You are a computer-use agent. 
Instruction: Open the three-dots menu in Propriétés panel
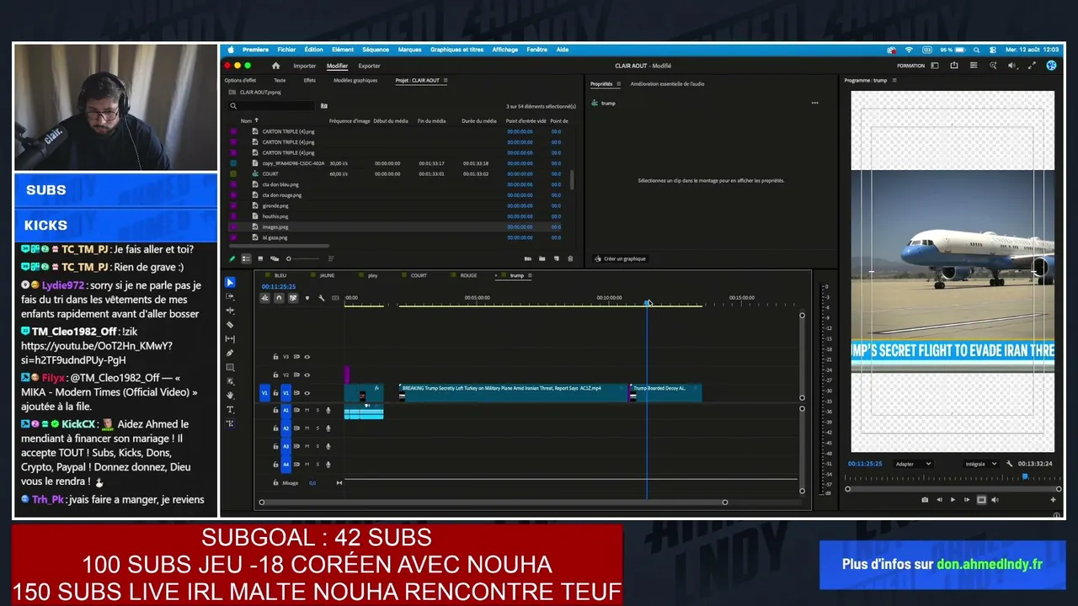(814, 104)
